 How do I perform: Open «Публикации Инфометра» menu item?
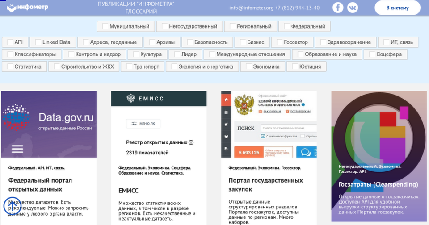(136, 4)
